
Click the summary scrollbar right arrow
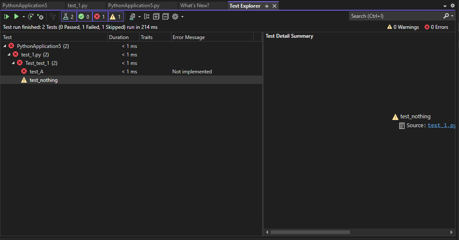click(x=451, y=232)
